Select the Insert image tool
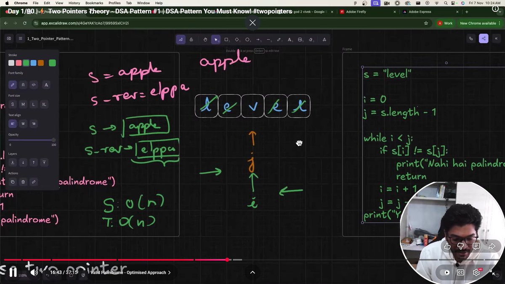 [x=300, y=40]
